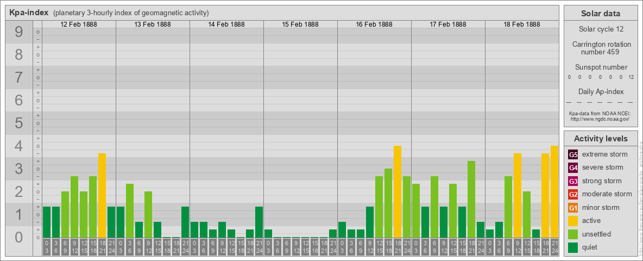Click the Kp scale number 5
The height and width of the screenshot is (261, 643).
click(19, 123)
